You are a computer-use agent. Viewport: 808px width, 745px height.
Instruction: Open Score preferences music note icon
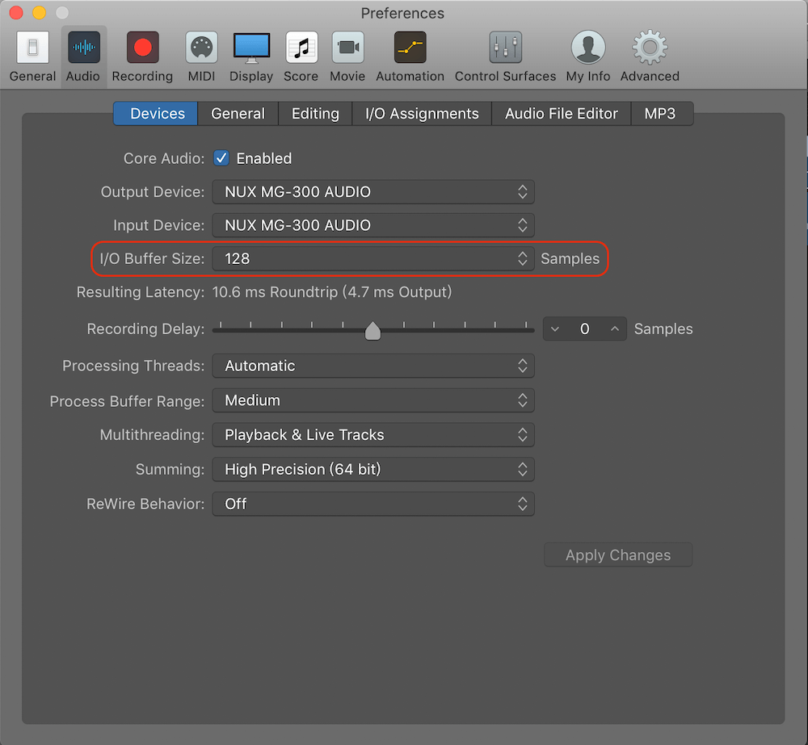pyautogui.click(x=301, y=49)
